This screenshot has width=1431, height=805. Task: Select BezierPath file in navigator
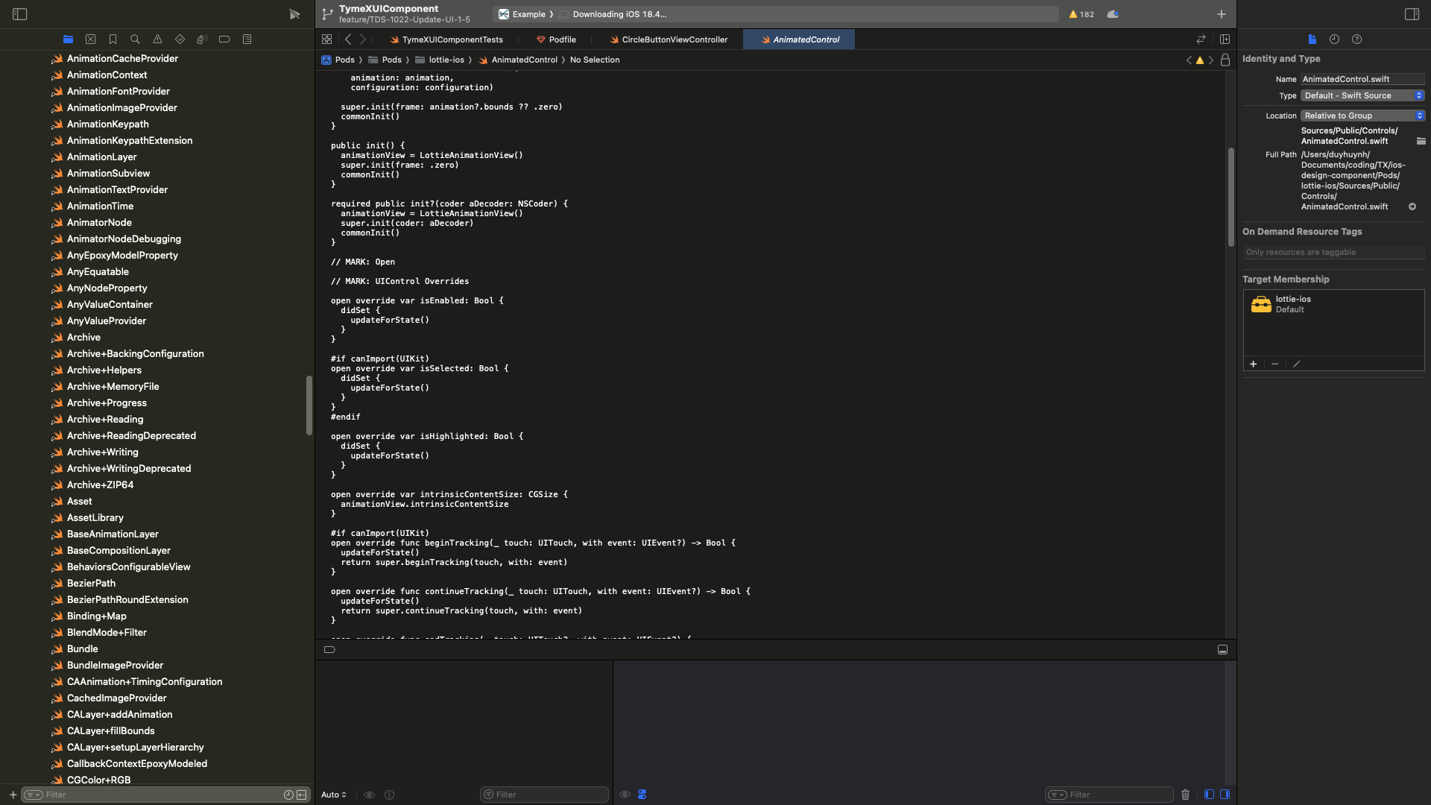[x=91, y=584]
